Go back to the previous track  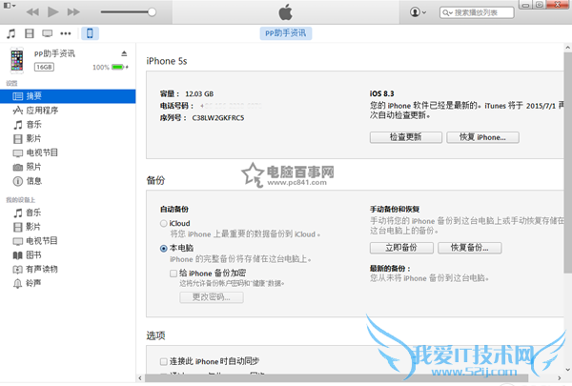[31, 11]
